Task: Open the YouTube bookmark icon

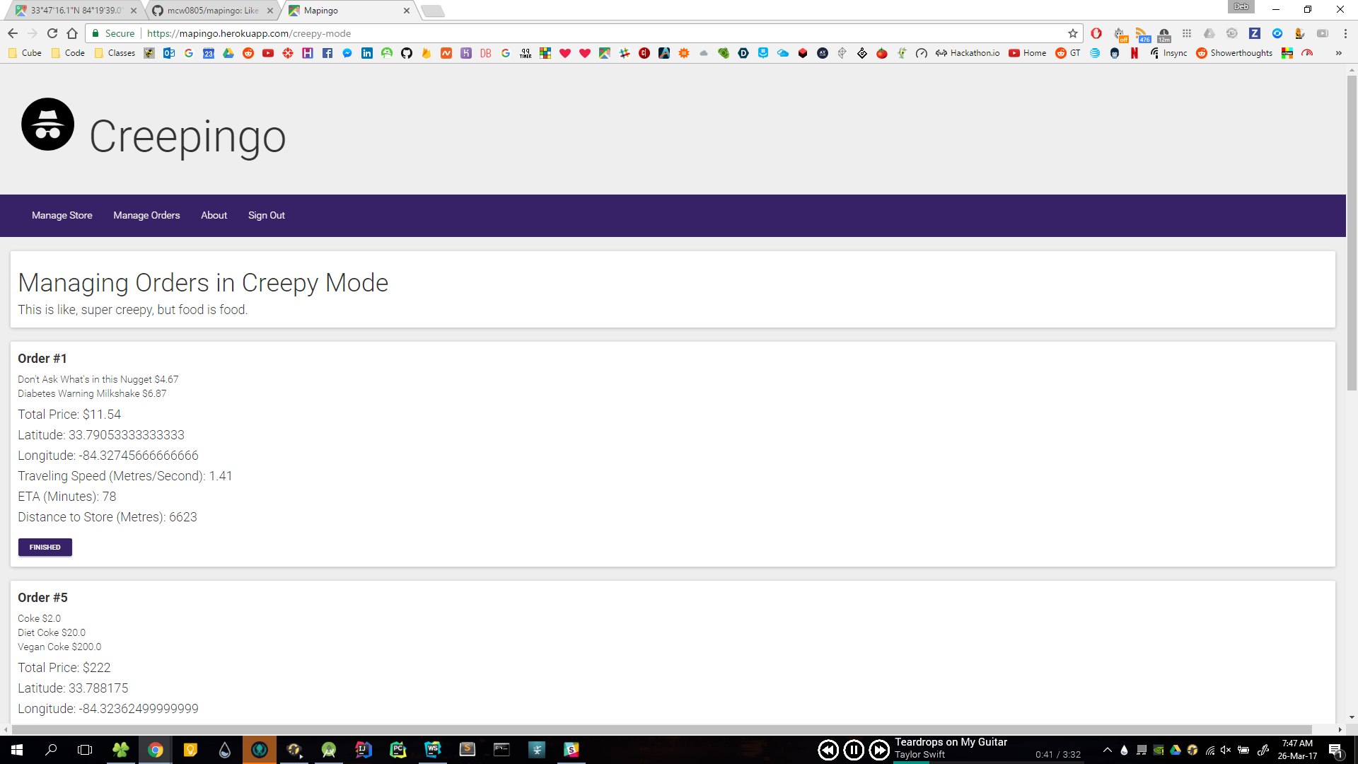Action: [x=268, y=53]
